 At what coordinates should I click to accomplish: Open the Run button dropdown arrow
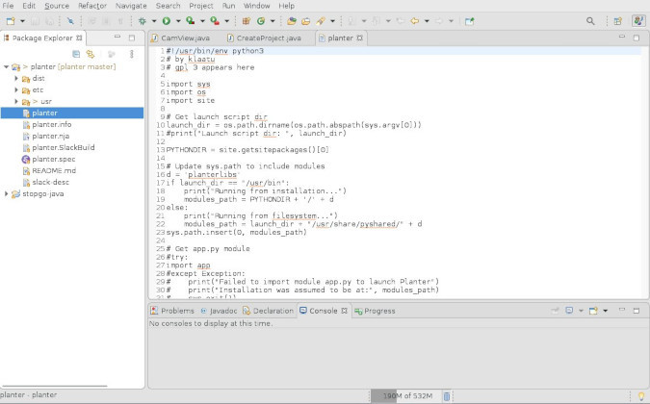coord(177,20)
